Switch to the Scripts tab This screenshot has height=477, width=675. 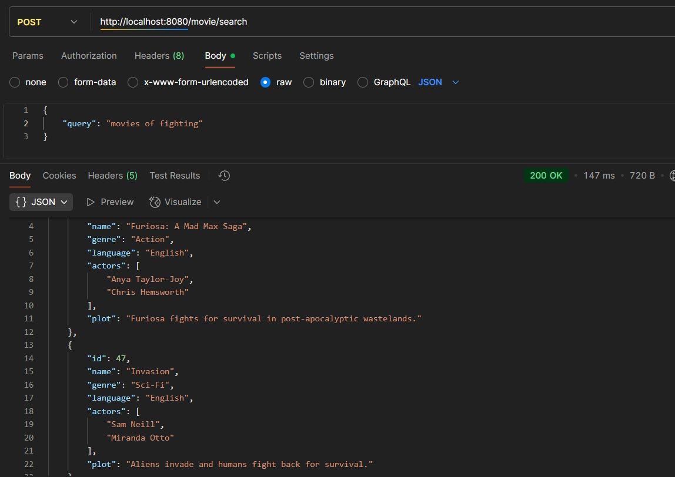[x=267, y=55]
